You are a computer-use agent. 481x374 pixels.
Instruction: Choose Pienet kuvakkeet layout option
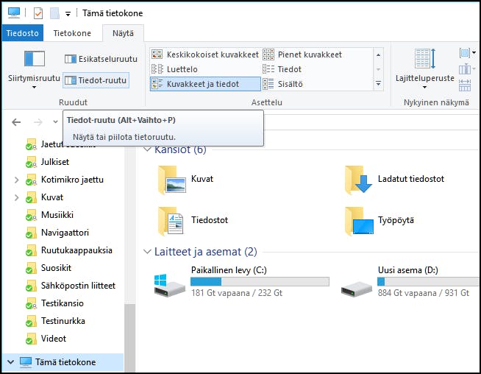[309, 54]
